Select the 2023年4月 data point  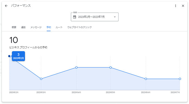(76, 67)
